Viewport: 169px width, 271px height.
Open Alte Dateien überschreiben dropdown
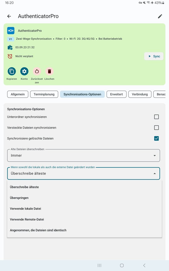(84, 156)
